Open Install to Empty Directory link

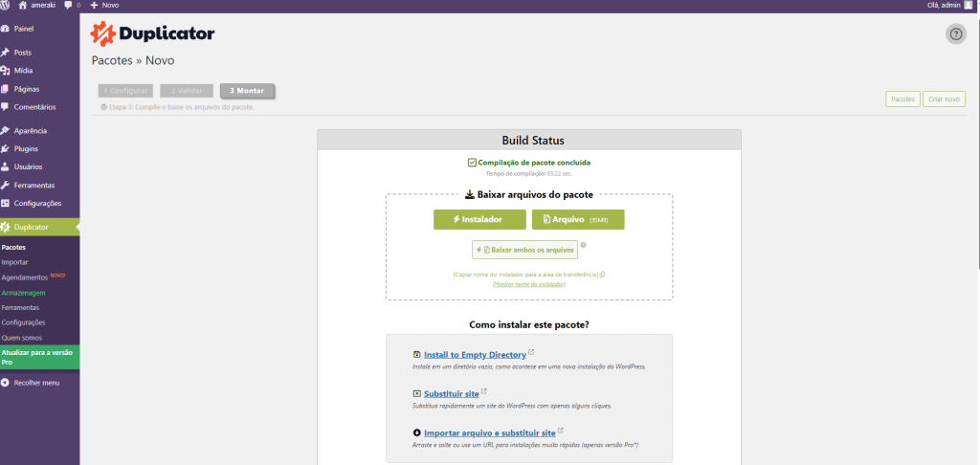coord(475,355)
